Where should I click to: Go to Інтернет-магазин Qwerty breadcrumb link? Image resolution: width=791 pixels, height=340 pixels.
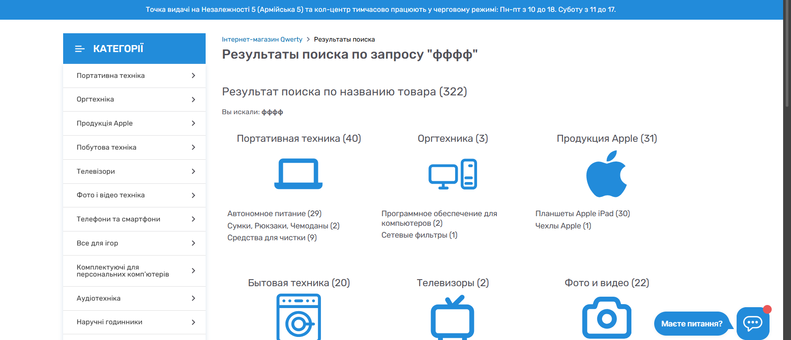262,39
